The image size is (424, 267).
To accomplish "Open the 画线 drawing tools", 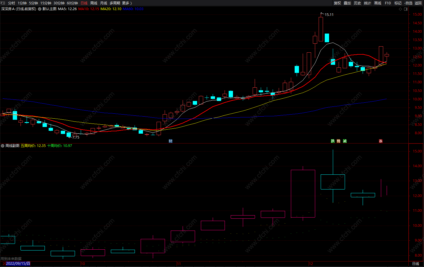I will point(378,3).
